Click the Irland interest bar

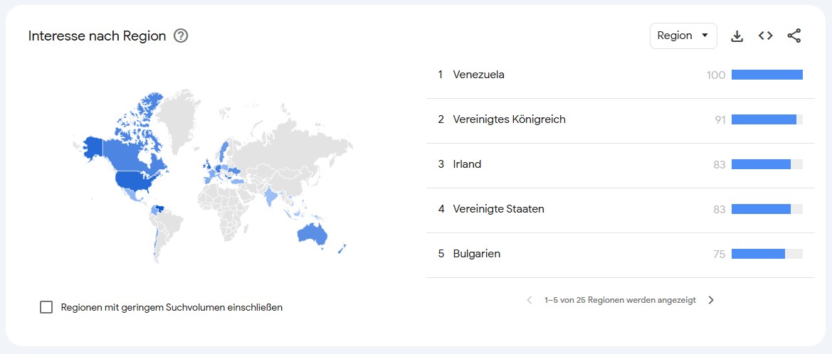point(761,164)
